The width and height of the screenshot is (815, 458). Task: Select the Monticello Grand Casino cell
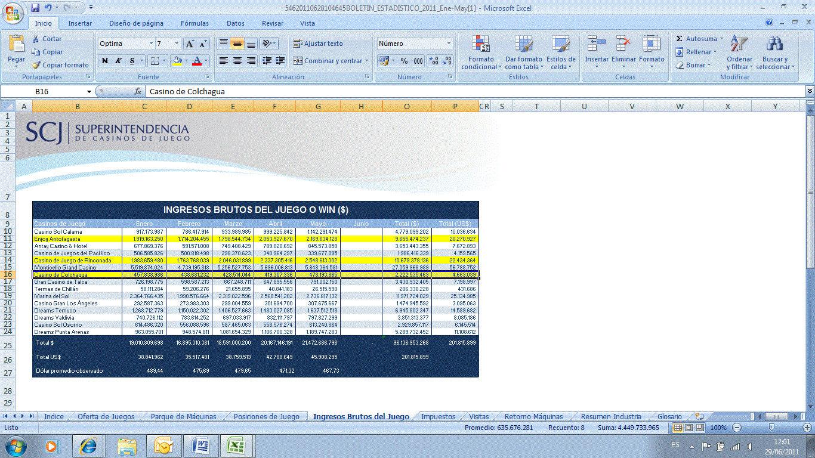77,268
